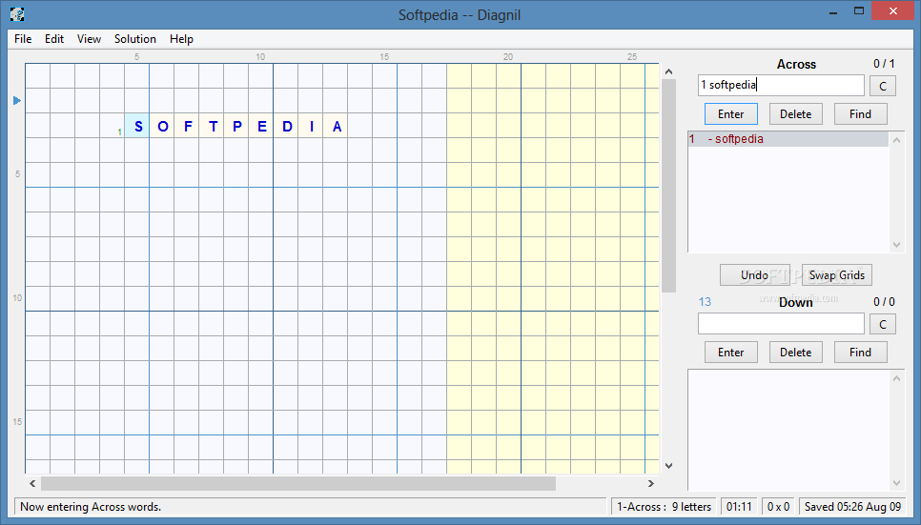Open the View menu
This screenshot has width=921, height=525.
(x=89, y=39)
